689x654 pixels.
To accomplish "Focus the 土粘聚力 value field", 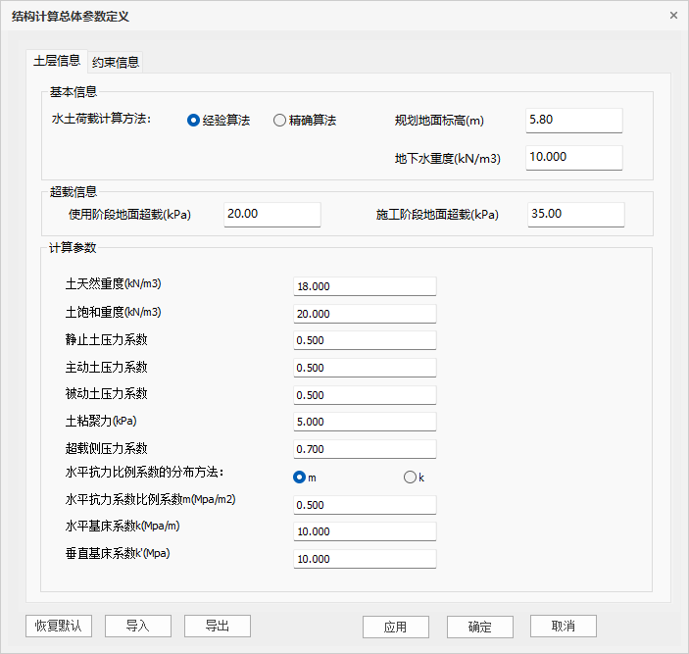I will tap(364, 422).
